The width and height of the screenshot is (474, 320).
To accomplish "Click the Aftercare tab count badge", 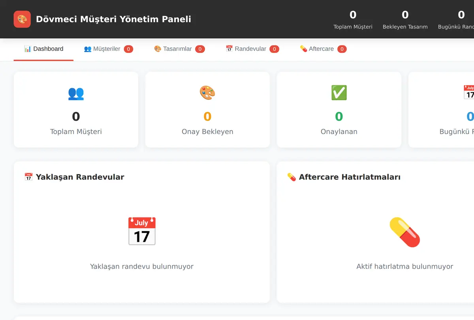I will click(x=342, y=49).
